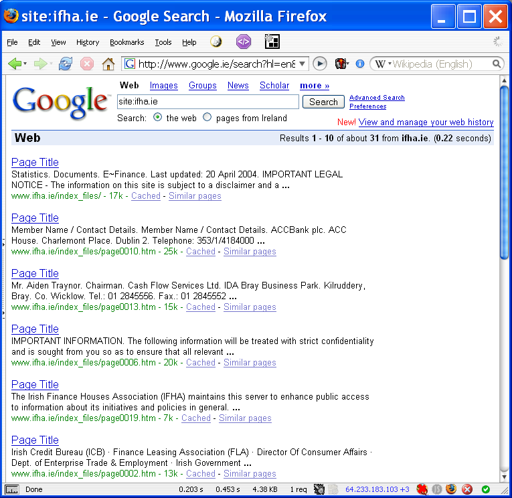
Task: Open the Page Title result for page0006.htm
Action: coord(35,329)
